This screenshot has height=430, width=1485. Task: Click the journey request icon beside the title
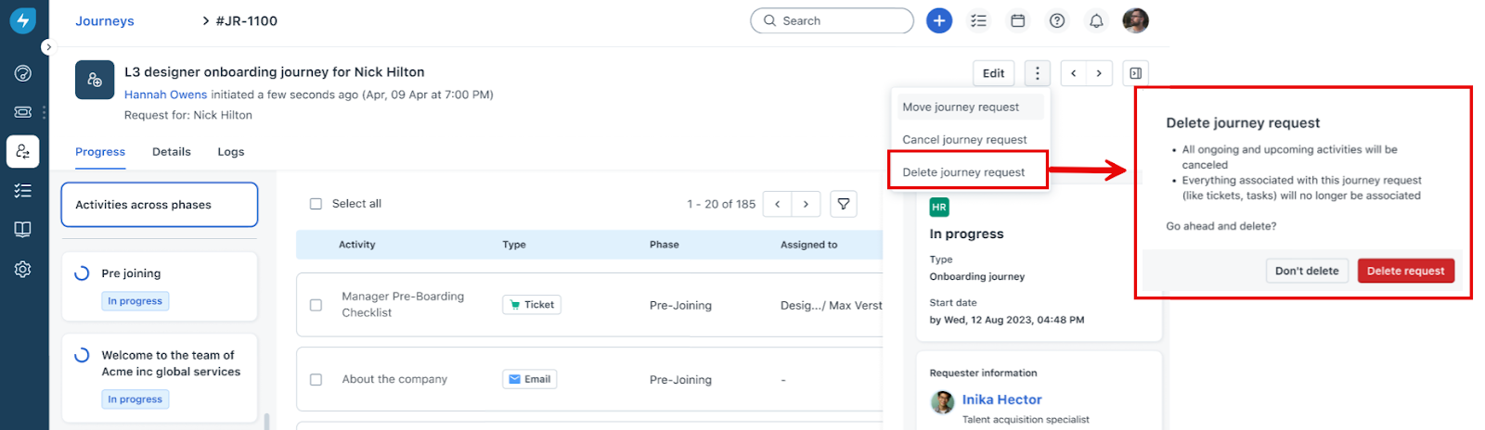point(95,81)
